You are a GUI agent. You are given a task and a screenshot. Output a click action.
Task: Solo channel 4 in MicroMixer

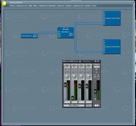(90, 73)
